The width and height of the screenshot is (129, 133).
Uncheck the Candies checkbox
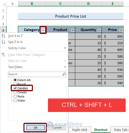point(15,88)
